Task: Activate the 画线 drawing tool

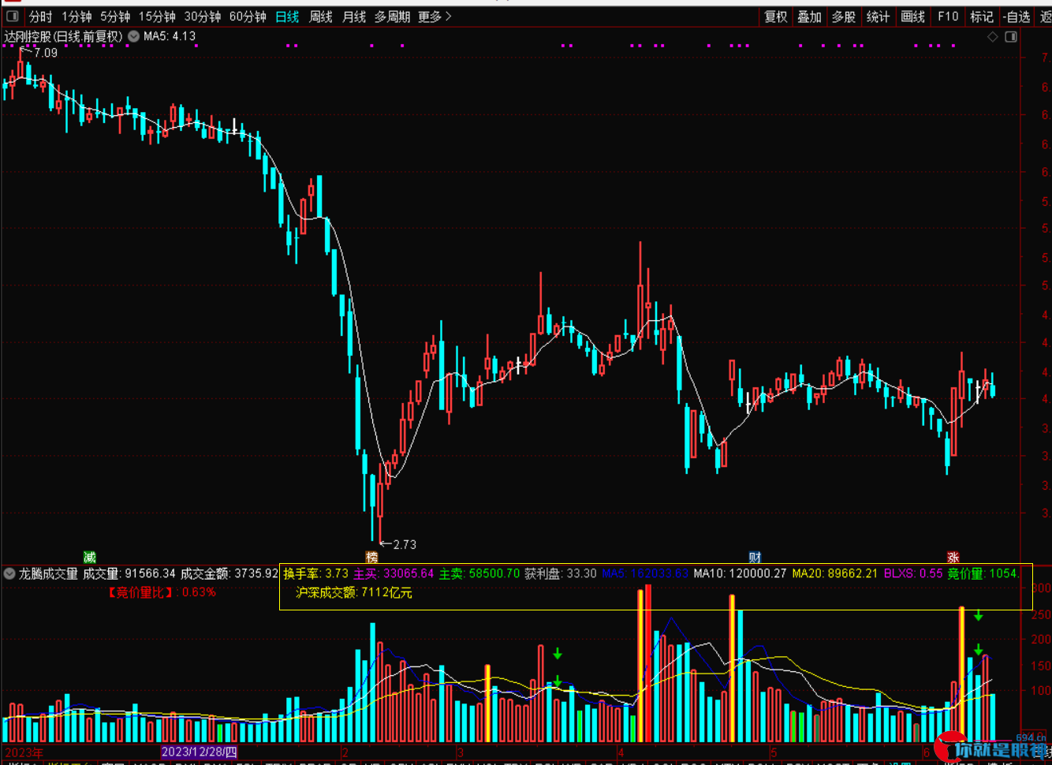Action: [912, 17]
